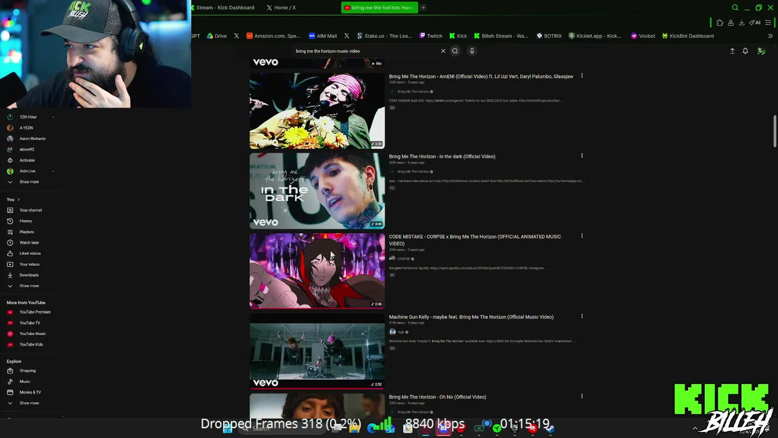
Task: Open the browser main menu
Action: (x=768, y=23)
